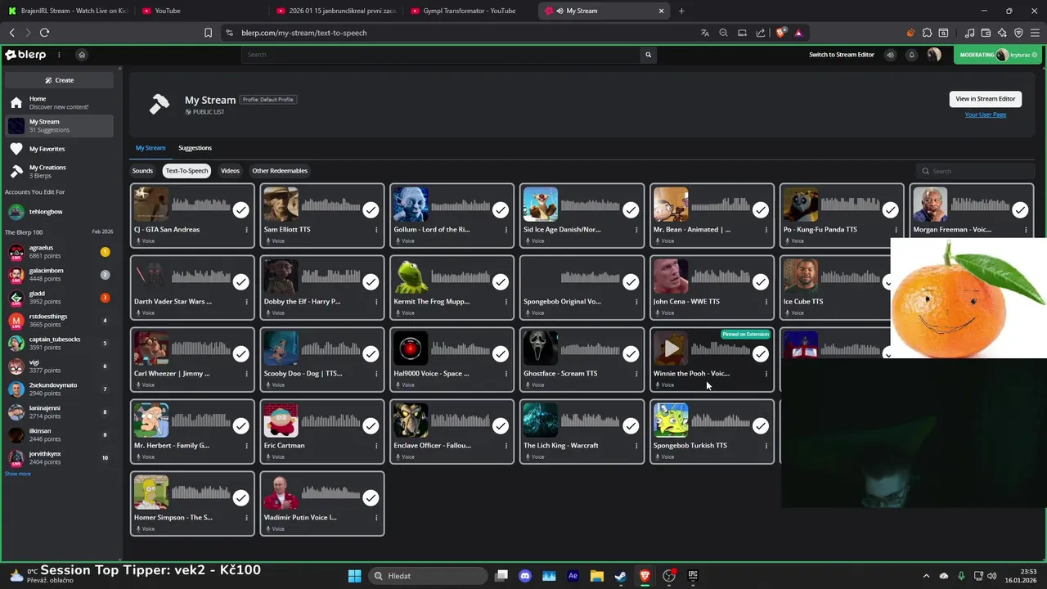Click the top blerp search field
1047x589 pixels.
[x=442, y=55]
